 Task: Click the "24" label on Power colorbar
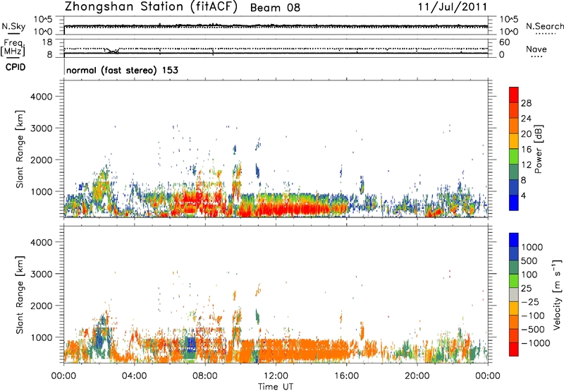click(x=526, y=119)
